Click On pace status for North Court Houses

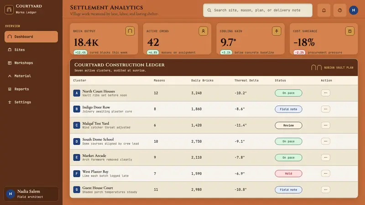(x=288, y=93)
